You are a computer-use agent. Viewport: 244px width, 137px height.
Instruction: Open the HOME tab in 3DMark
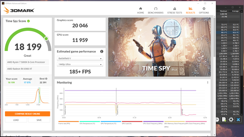click(x=140, y=11)
